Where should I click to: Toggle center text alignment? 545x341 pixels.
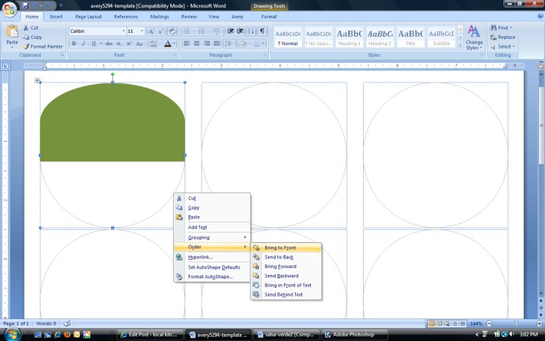coord(195,44)
